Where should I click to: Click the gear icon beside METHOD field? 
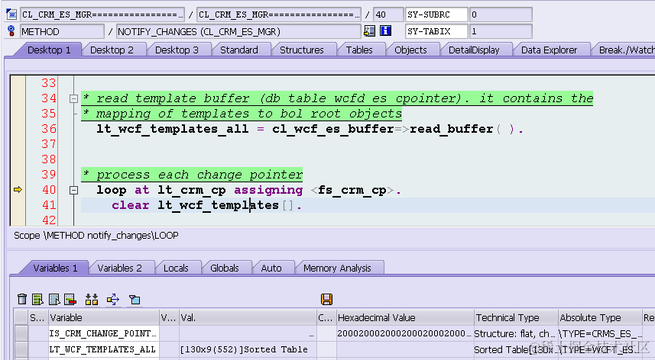(x=11, y=31)
